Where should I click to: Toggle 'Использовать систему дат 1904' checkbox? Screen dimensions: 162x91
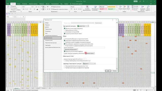coord(65,32)
